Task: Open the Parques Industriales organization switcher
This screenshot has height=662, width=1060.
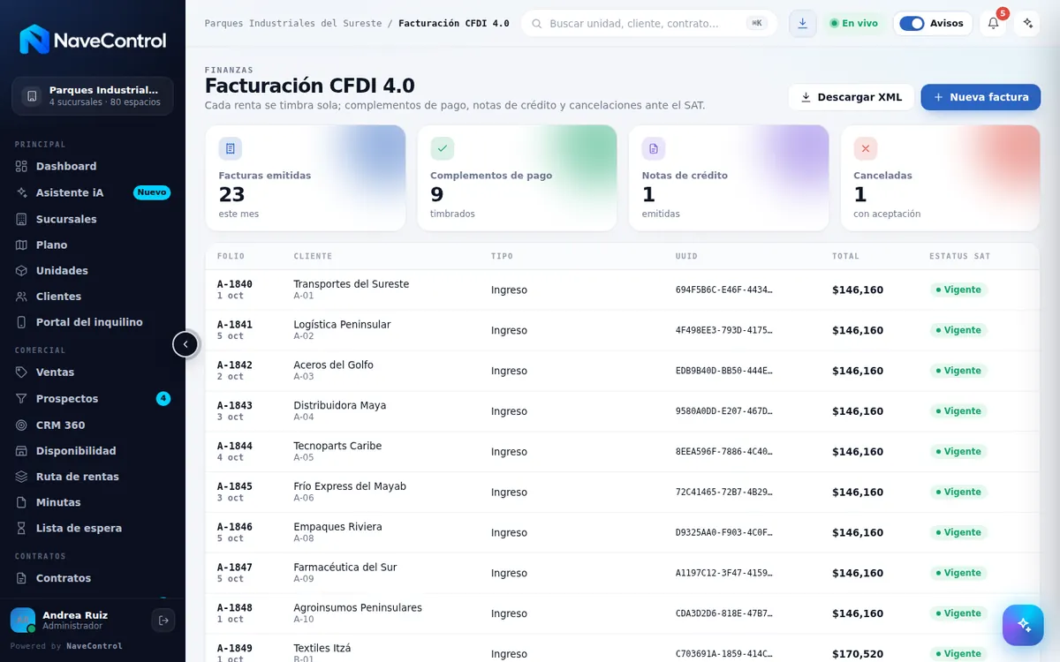Action: pyautogui.click(x=92, y=95)
